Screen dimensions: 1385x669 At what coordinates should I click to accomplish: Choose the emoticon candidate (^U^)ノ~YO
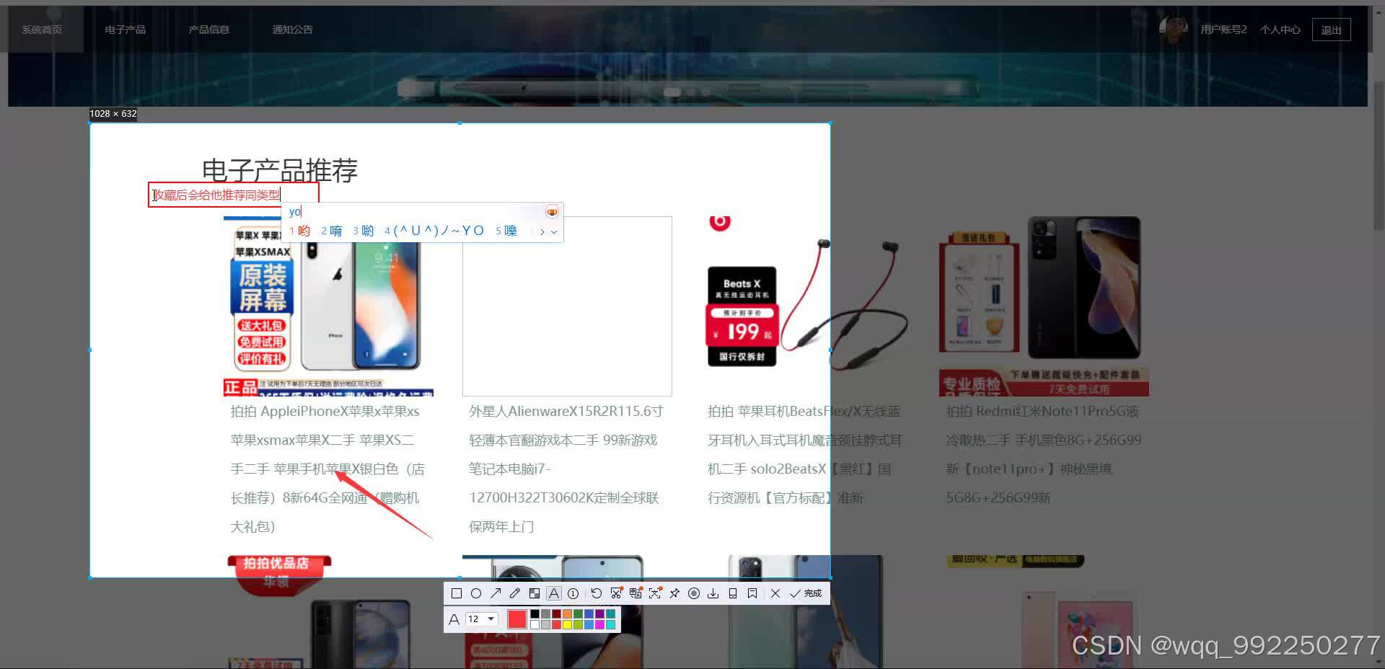(x=434, y=231)
